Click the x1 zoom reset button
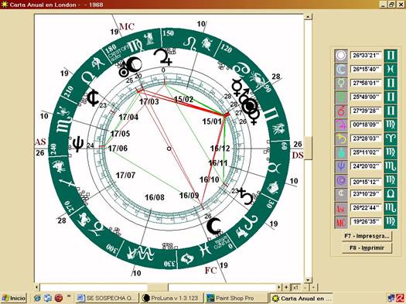This screenshot has height=304, width=406. (295, 287)
